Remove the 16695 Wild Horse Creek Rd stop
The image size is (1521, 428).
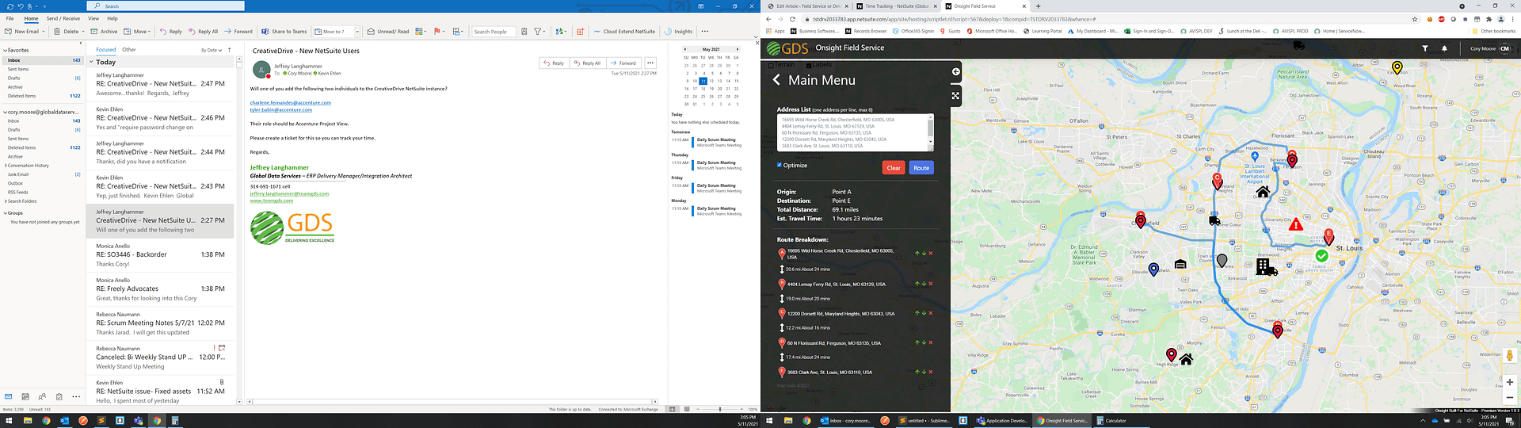point(931,254)
